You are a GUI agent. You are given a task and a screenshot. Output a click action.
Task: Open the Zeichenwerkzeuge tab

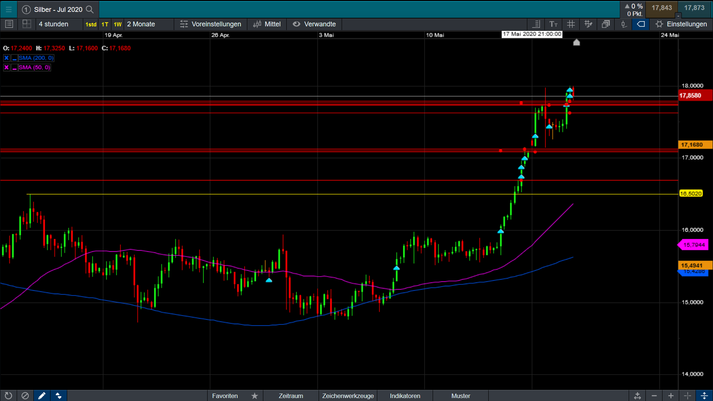(x=348, y=396)
